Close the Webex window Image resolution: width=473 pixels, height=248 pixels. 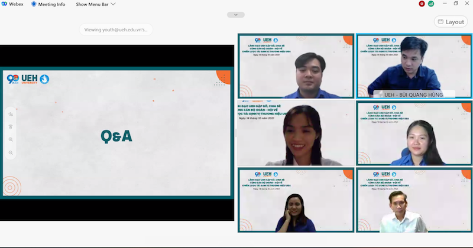coord(467,4)
